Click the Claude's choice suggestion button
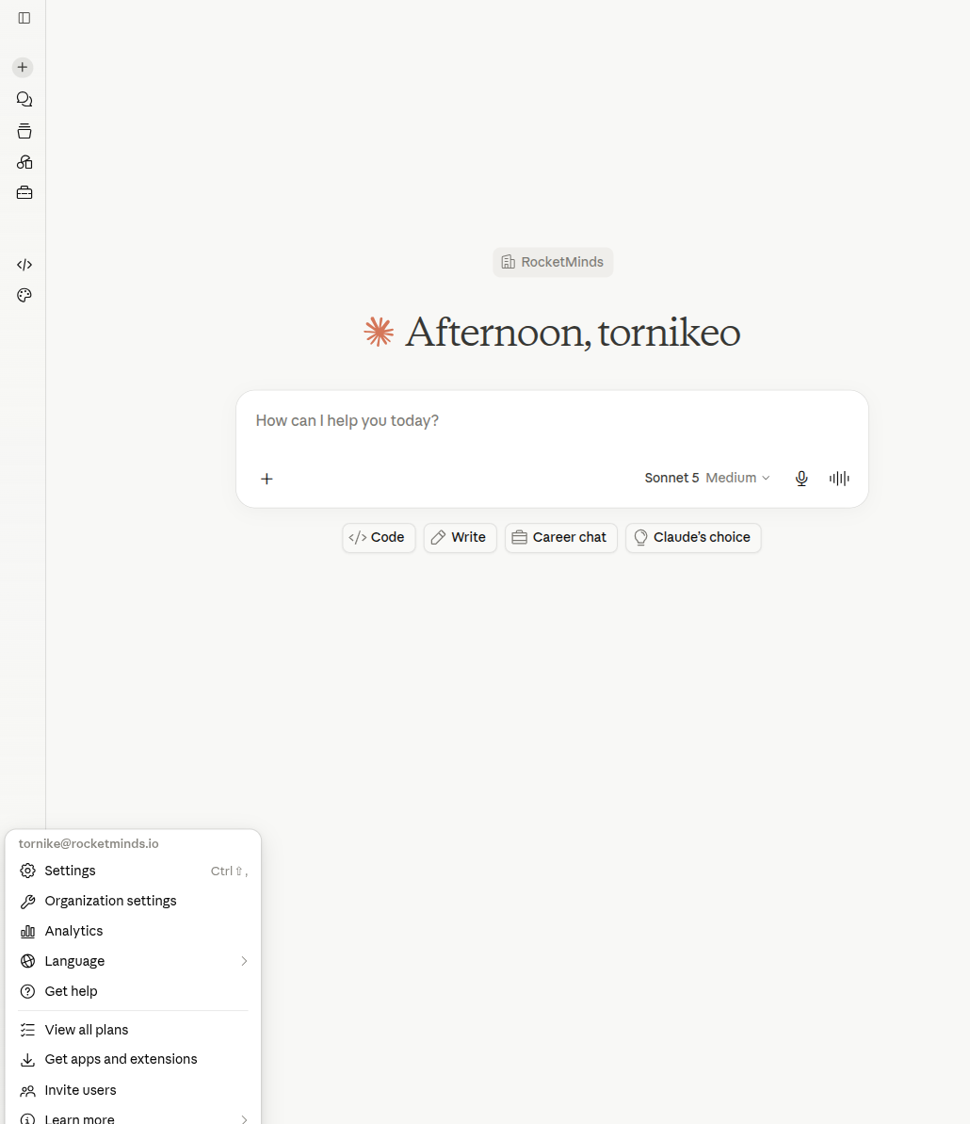The image size is (970, 1124). click(693, 538)
